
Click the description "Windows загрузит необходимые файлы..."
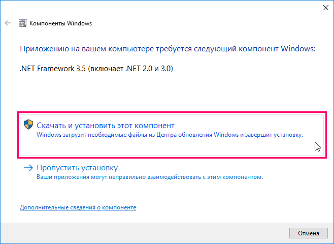[170, 135]
